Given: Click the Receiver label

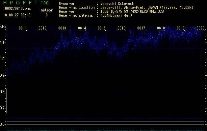Looking at the screenshot, I should [x=67, y=11].
